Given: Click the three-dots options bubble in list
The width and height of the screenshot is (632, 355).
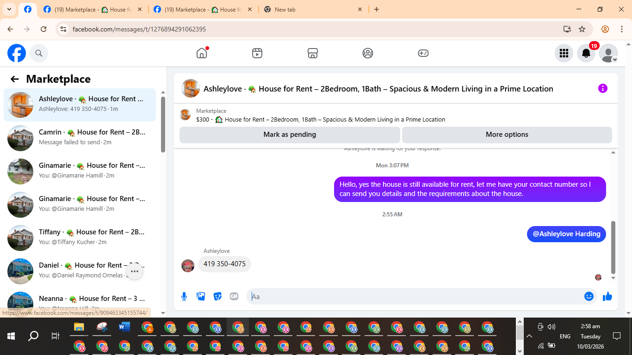Looking at the screenshot, I should click(x=135, y=271).
